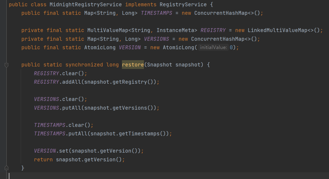The image size is (329, 179).
Task: Click the VERSION field in the AtomicLong declaration
Action: click(x=130, y=48)
